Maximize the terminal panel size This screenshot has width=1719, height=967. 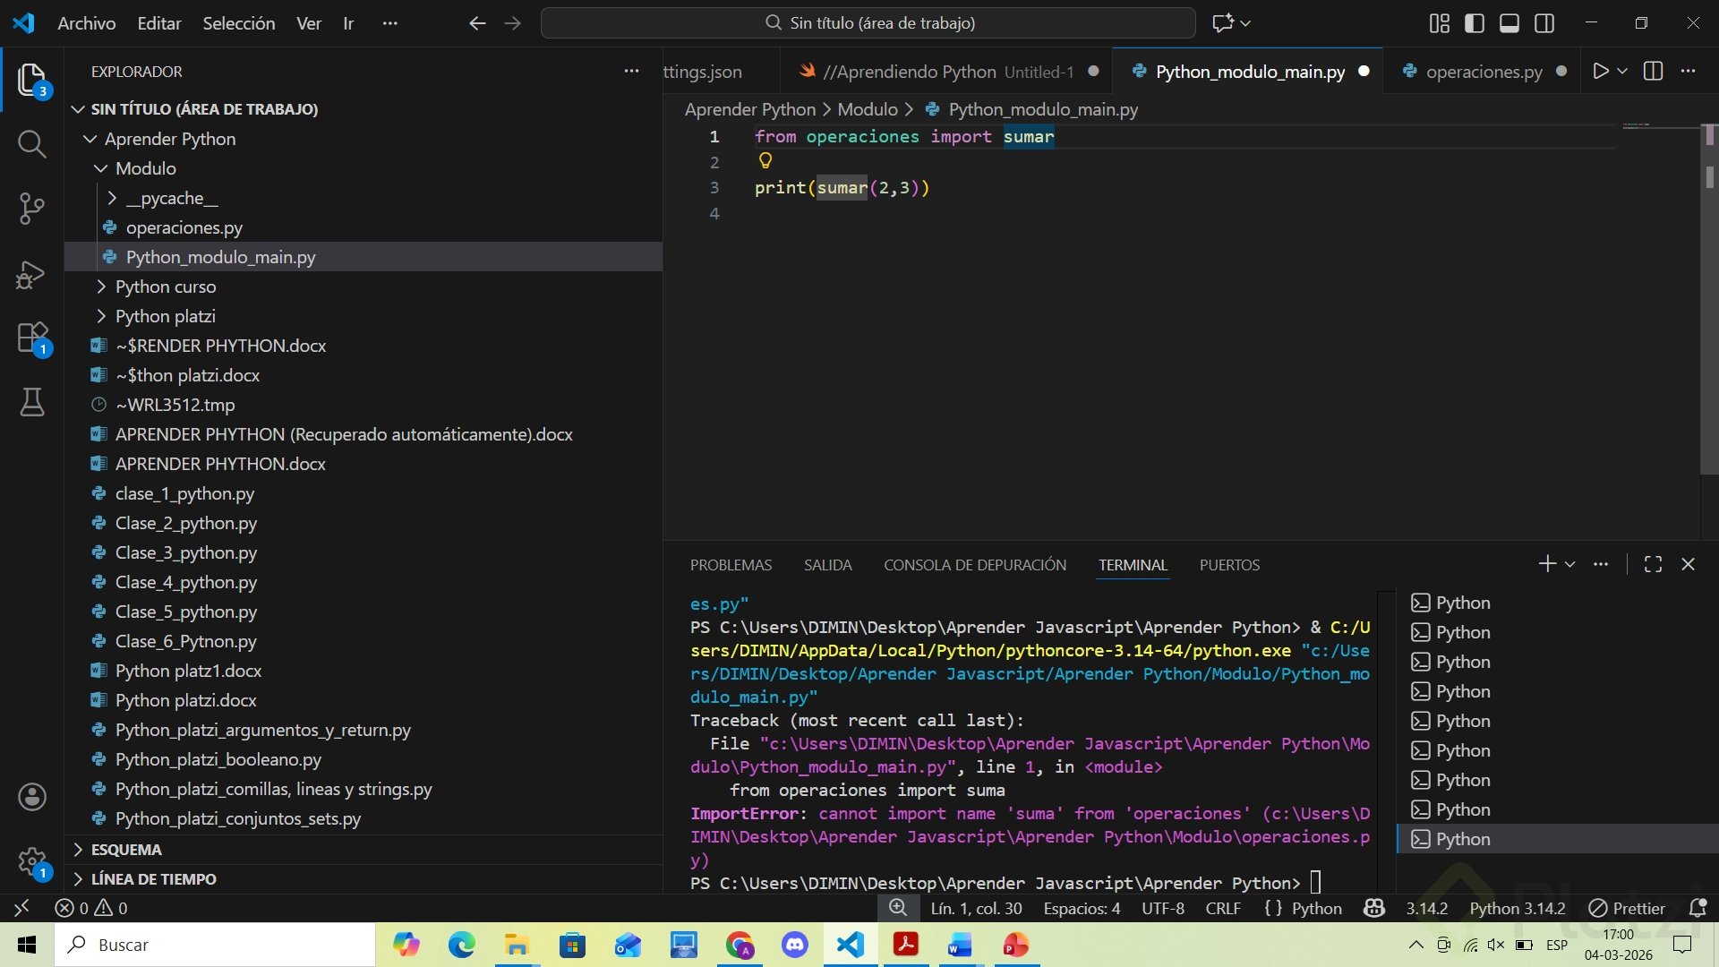click(x=1653, y=564)
